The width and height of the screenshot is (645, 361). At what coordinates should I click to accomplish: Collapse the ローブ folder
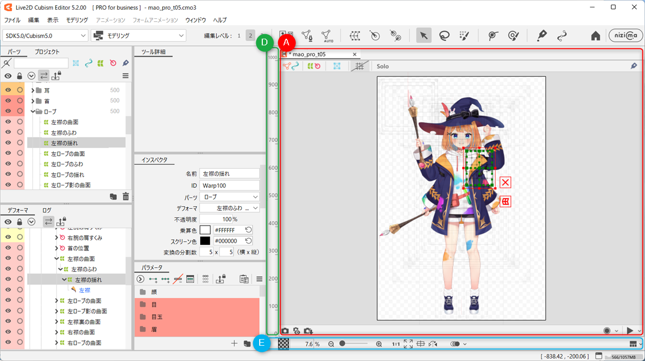pyautogui.click(x=33, y=112)
